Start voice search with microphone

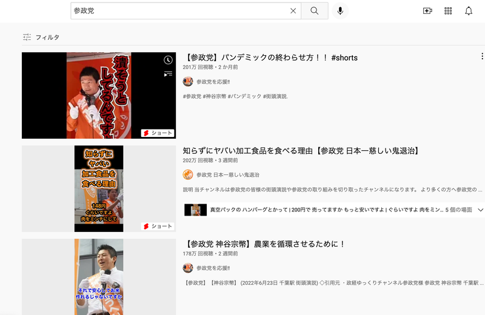[x=340, y=11]
